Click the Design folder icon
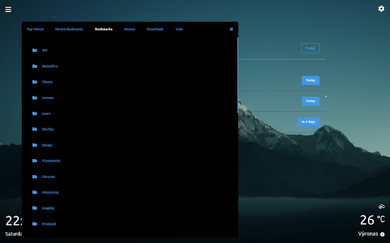The width and height of the screenshot is (390, 243). pos(35,145)
